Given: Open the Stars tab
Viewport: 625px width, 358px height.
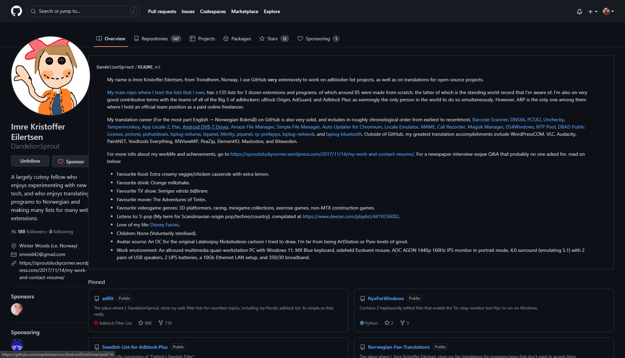Looking at the screenshot, I should (x=272, y=39).
